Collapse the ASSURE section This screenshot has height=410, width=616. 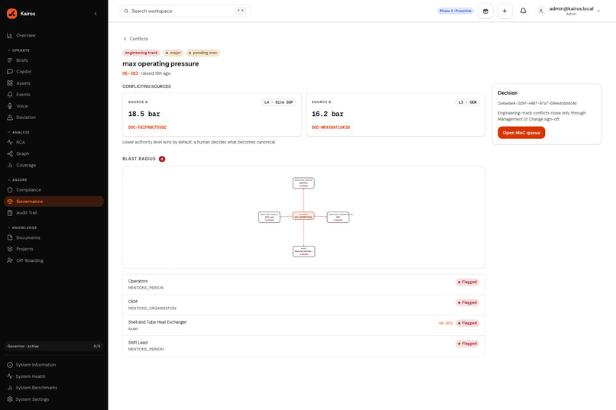(x=18, y=179)
